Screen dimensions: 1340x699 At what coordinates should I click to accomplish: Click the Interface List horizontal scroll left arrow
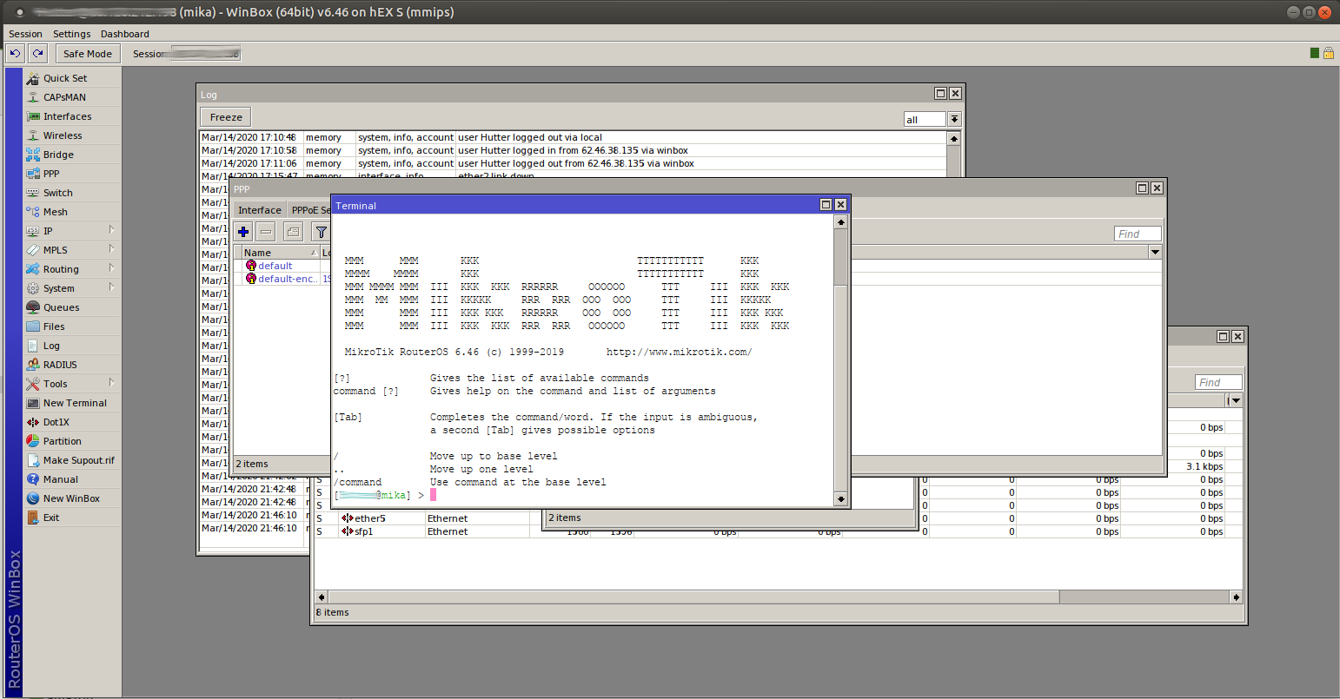[322, 597]
